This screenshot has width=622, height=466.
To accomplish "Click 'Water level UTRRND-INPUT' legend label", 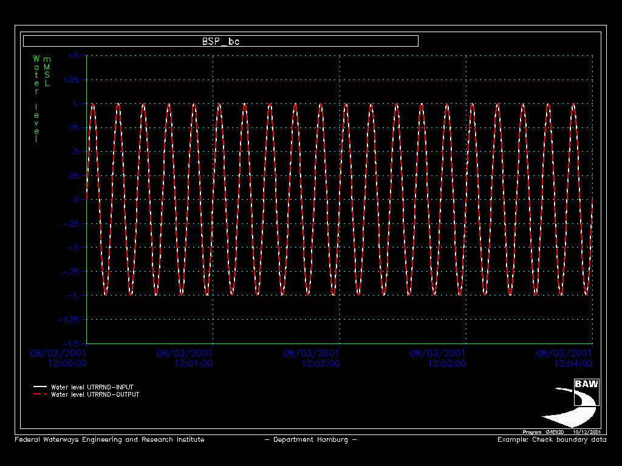I will [92, 387].
